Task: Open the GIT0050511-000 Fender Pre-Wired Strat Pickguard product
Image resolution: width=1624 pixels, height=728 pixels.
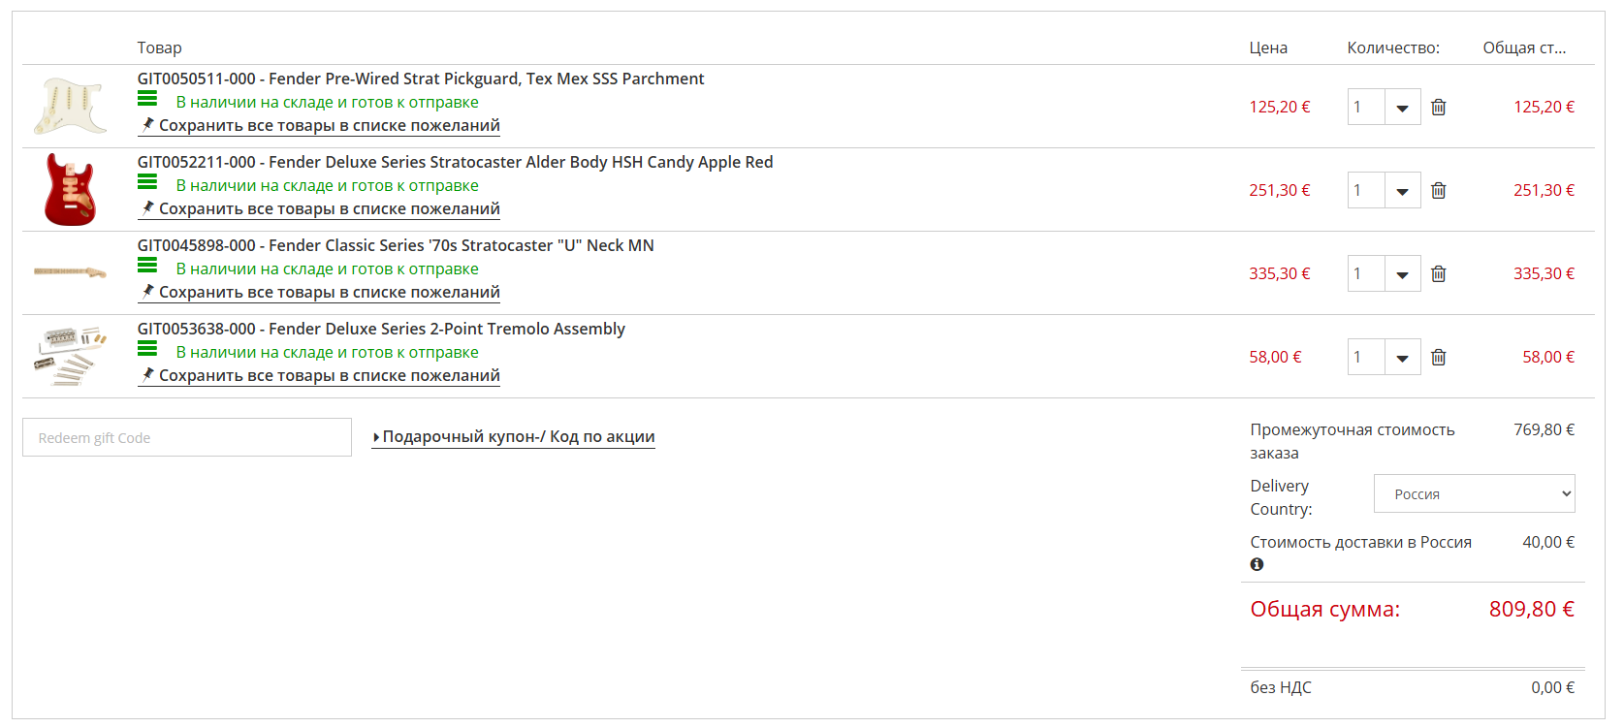Action: tap(421, 79)
